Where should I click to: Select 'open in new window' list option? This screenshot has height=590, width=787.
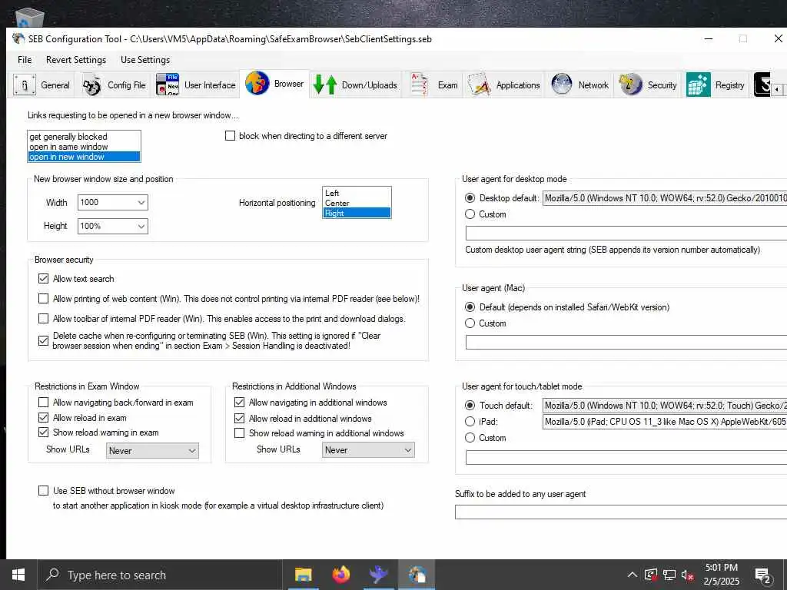tap(84, 157)
